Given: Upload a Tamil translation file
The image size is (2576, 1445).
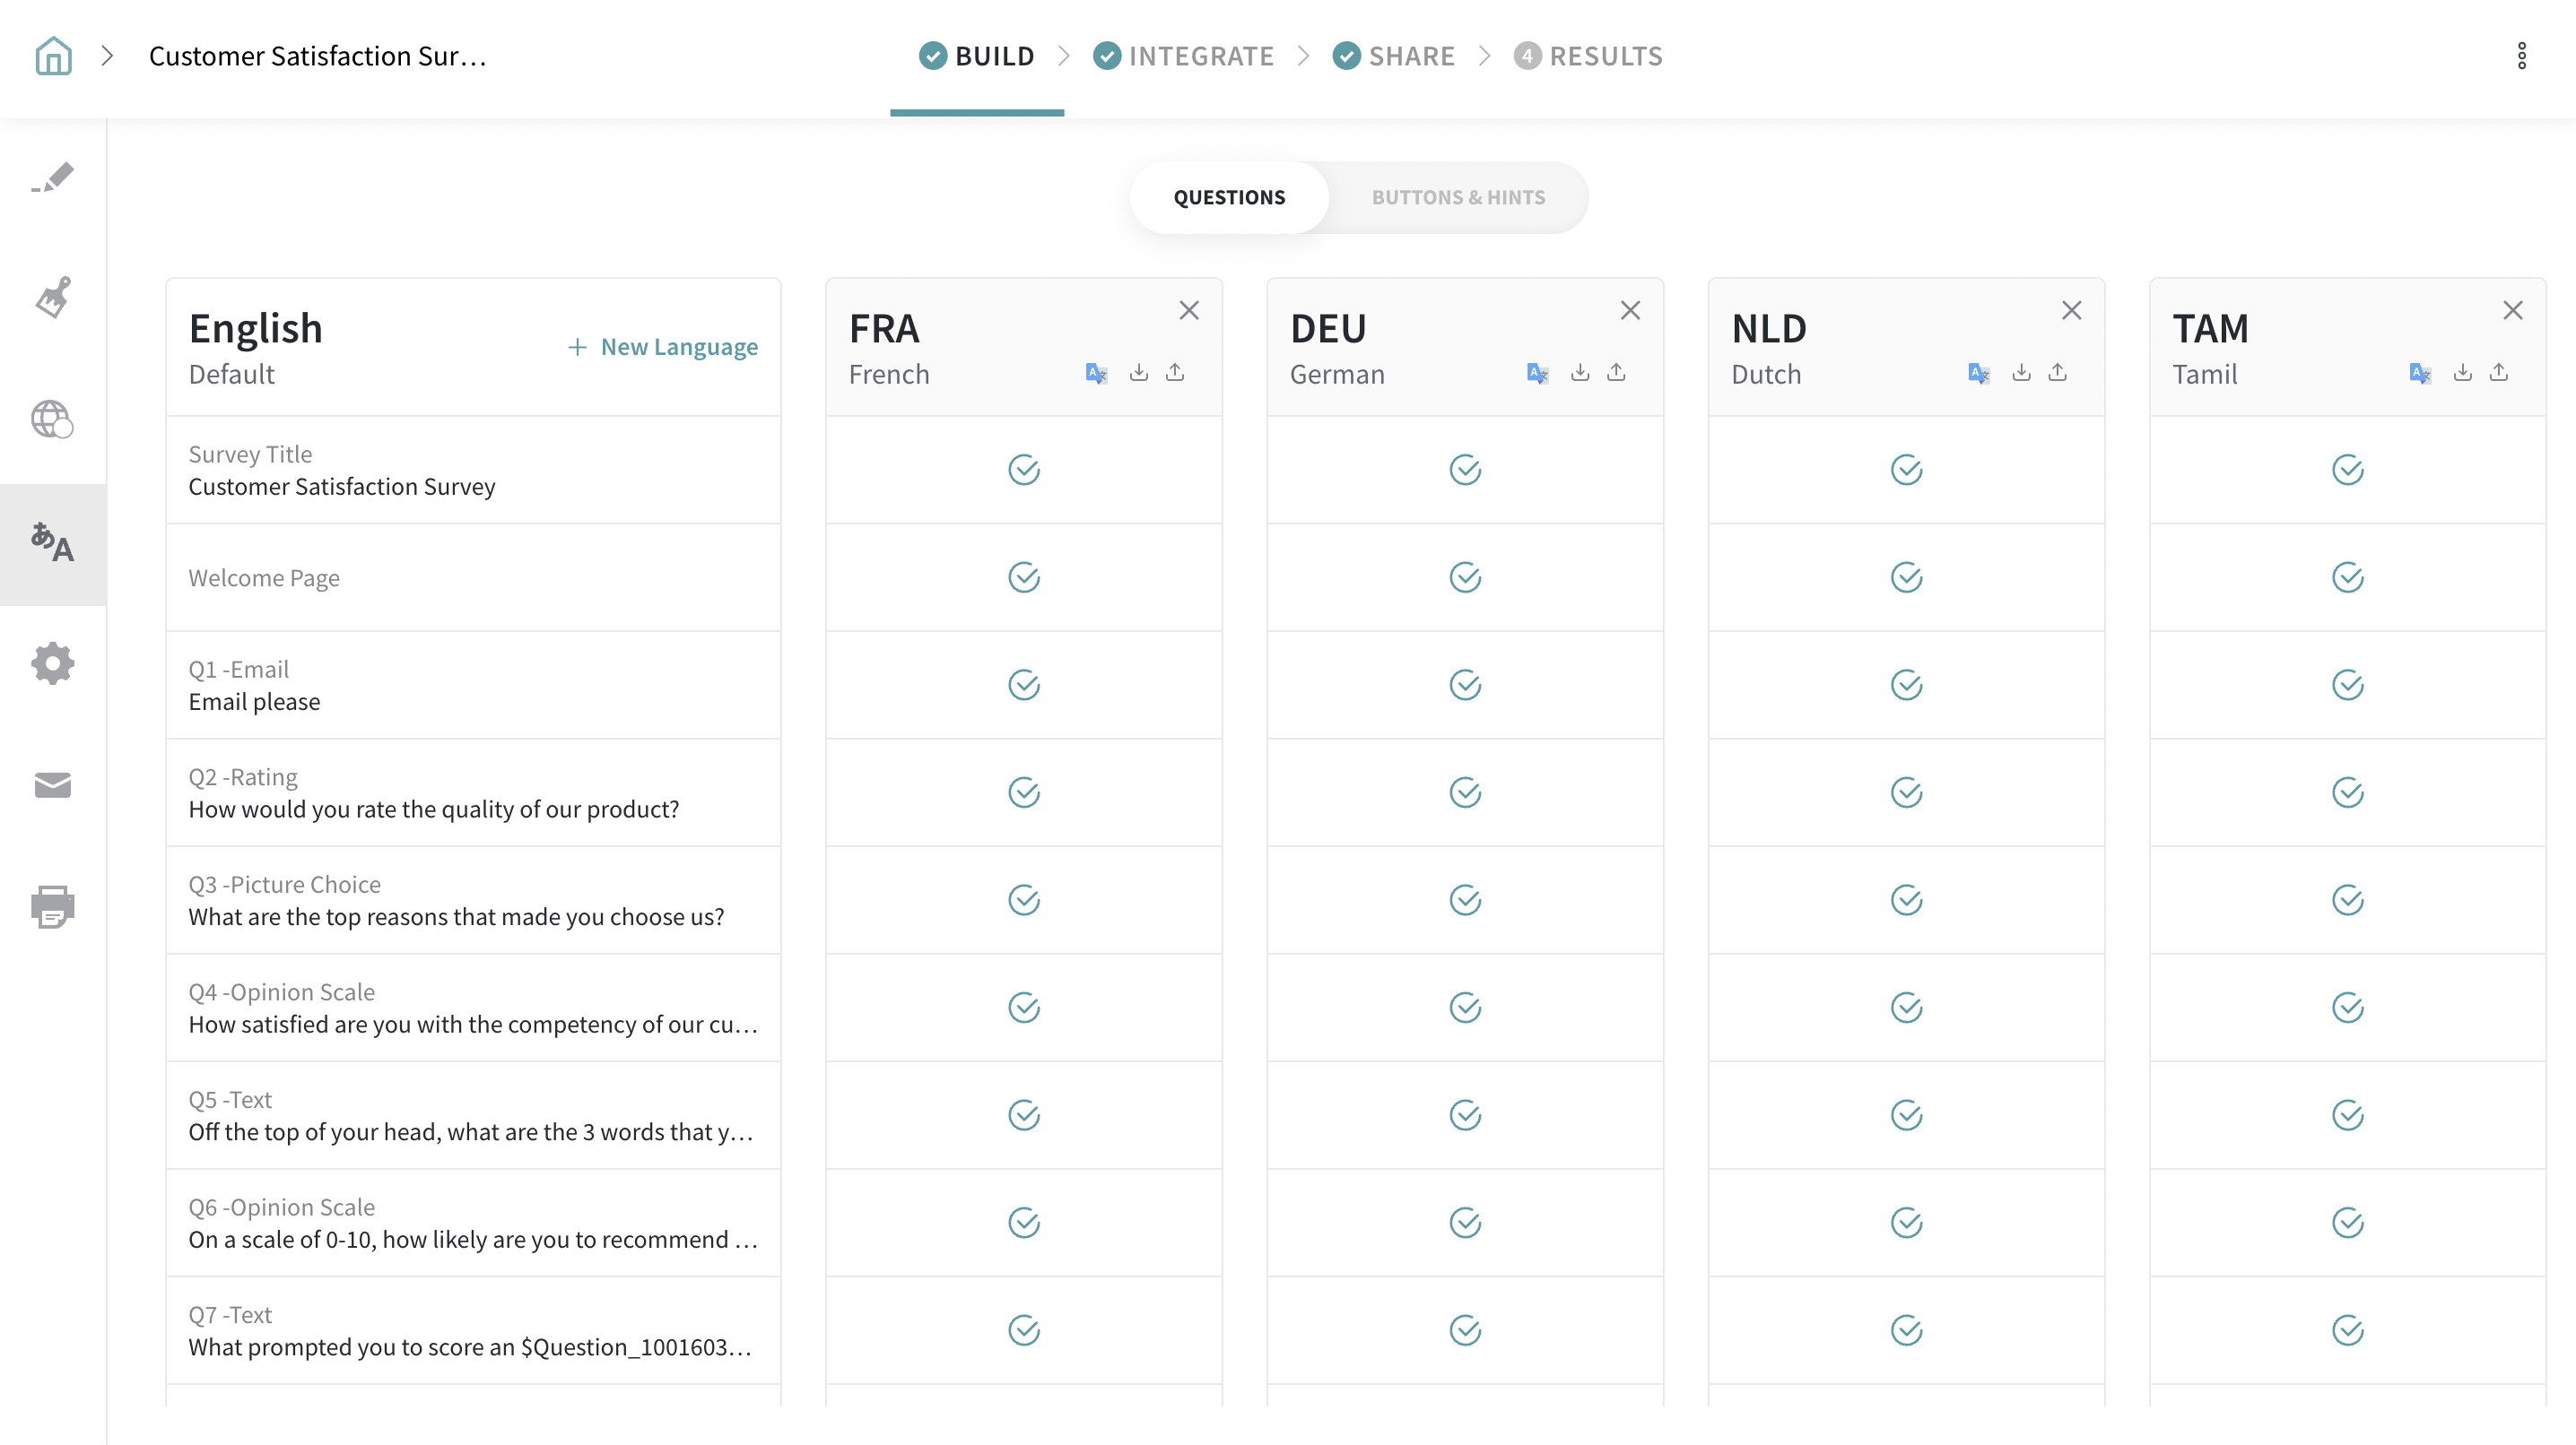Looking at the screenshot, I should click(2499, 373).
